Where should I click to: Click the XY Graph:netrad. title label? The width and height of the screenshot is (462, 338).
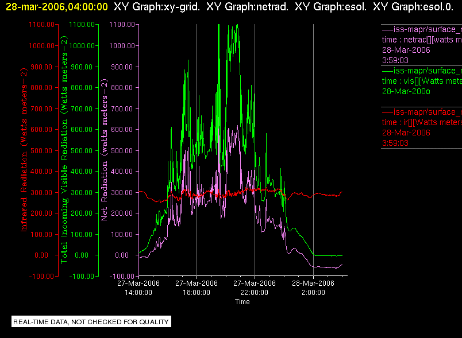coord(248,7)
